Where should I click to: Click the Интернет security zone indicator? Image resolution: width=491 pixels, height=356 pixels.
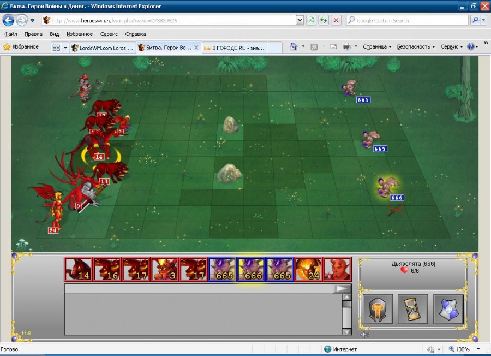click(340, 349)
